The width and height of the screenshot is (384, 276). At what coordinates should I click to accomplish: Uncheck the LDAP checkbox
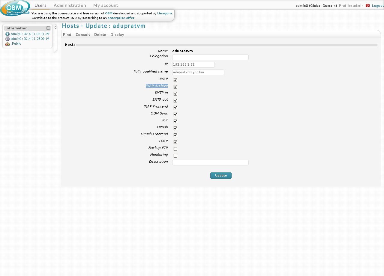[x=175, y=142]
